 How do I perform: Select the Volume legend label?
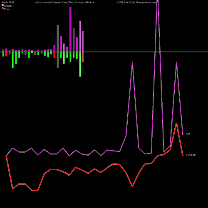point(8,6)
